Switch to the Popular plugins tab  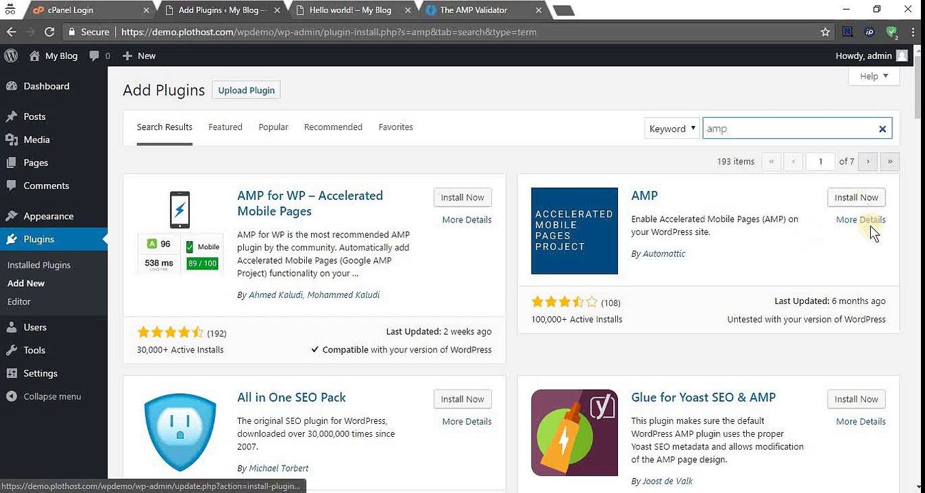pyautogui.click(x=273, y=127)
